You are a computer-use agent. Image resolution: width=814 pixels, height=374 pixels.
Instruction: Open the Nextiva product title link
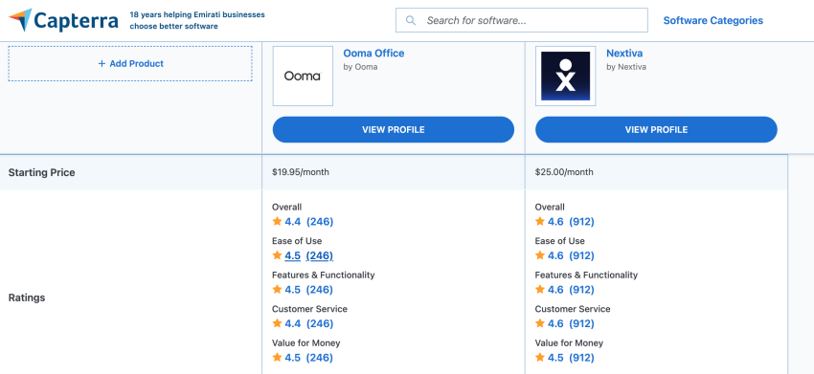[x=624, y=53]
